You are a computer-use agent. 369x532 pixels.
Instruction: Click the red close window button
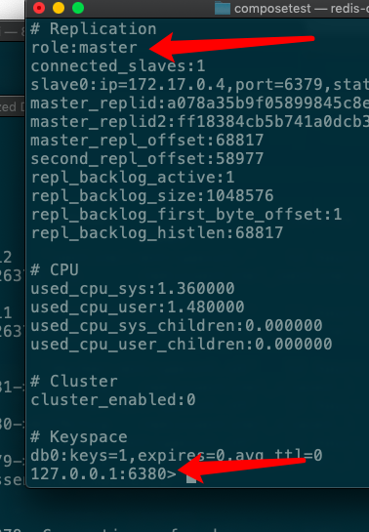click(39, 8)
